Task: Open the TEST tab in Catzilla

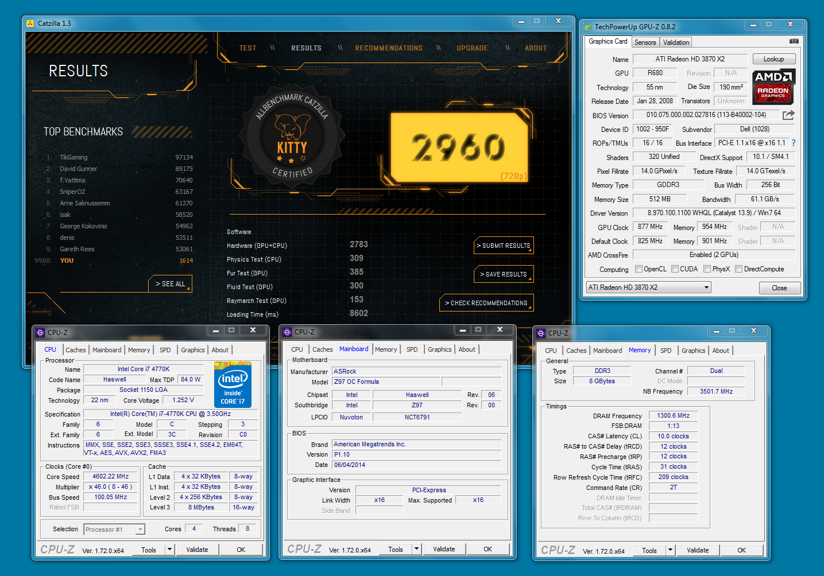Action: (x=248, y=48)
